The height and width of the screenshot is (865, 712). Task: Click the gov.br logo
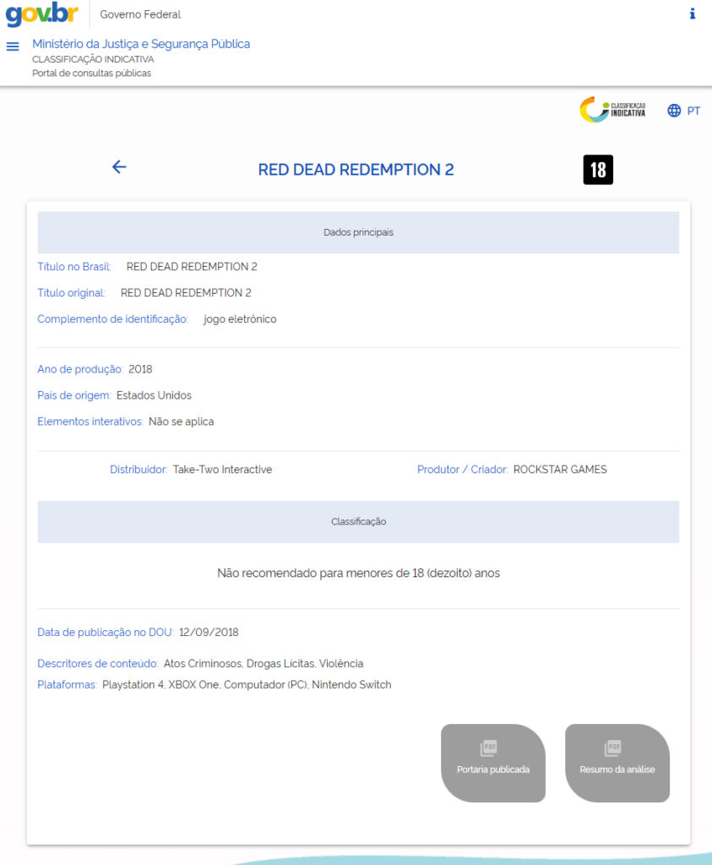click(x=42, y=14)
